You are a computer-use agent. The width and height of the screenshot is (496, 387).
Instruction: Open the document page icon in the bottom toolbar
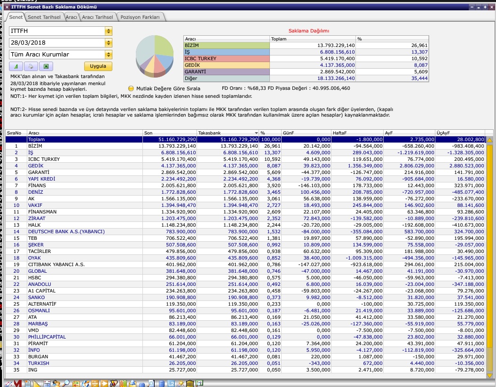(28, 384)
